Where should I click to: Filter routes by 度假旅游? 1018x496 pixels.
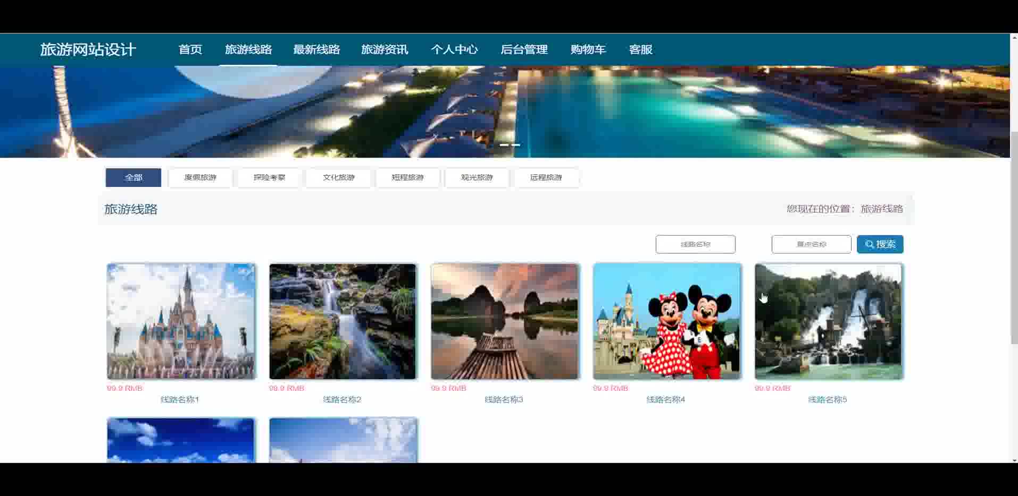click(x=201, y=177)
